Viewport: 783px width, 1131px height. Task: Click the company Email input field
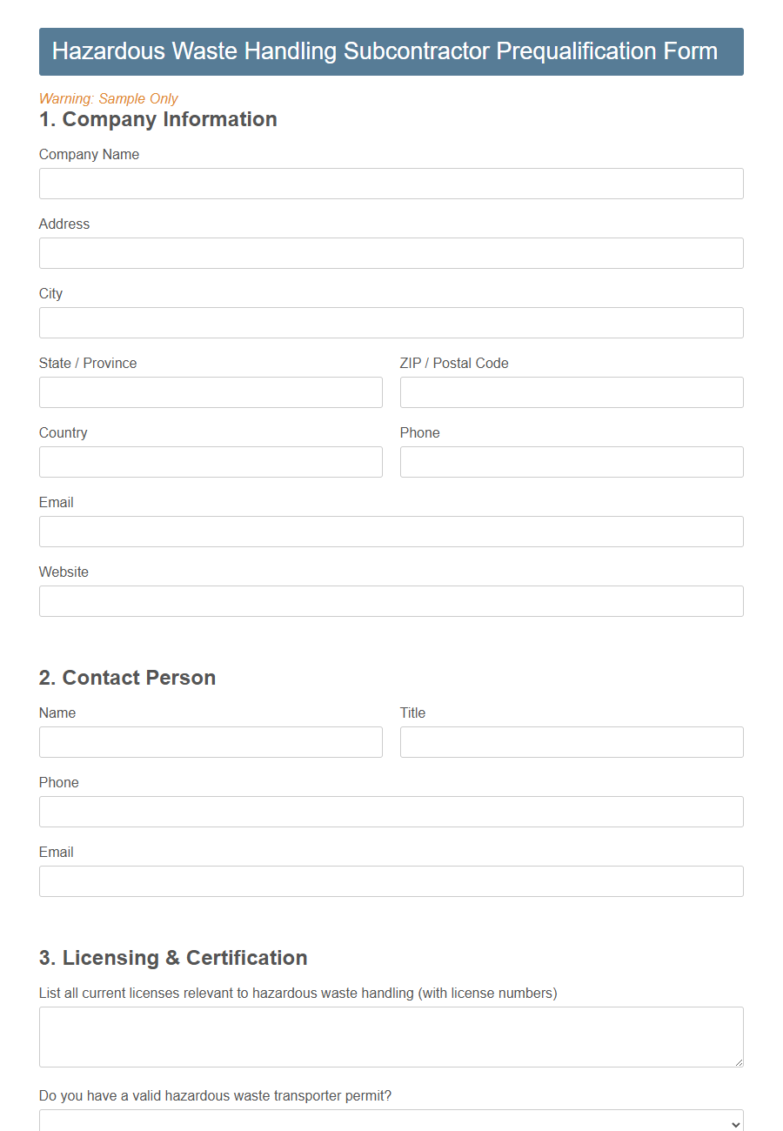click(x=391, y=532)
